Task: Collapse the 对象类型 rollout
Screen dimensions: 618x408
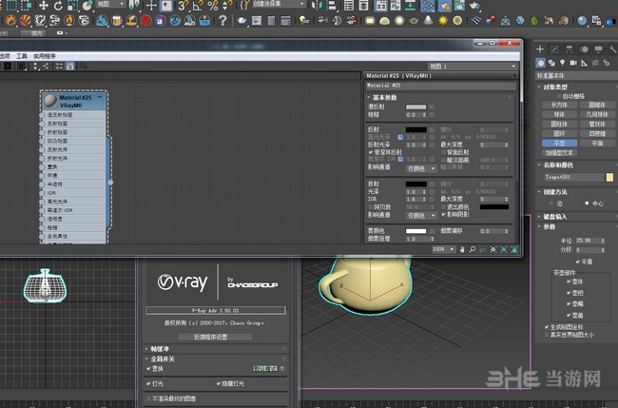Action: point(539,87)
